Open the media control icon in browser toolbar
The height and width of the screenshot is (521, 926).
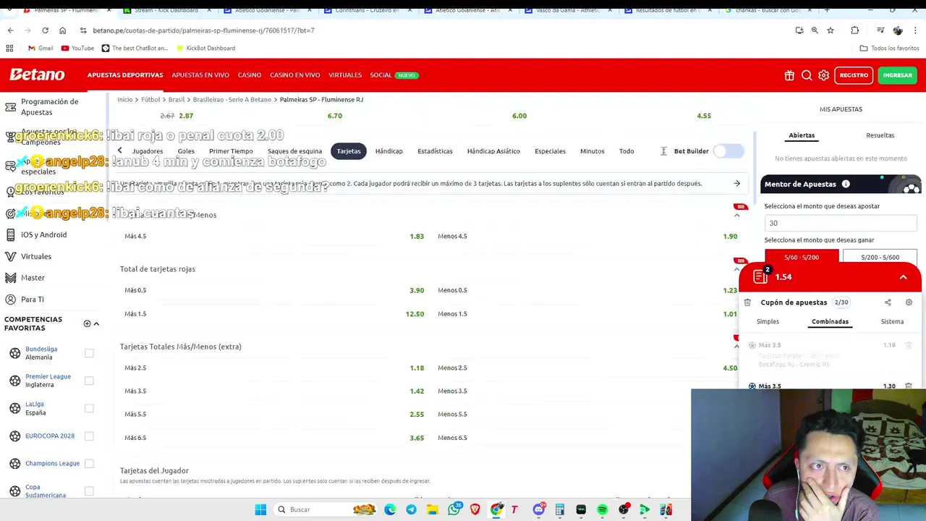click(x=880, y=30)
